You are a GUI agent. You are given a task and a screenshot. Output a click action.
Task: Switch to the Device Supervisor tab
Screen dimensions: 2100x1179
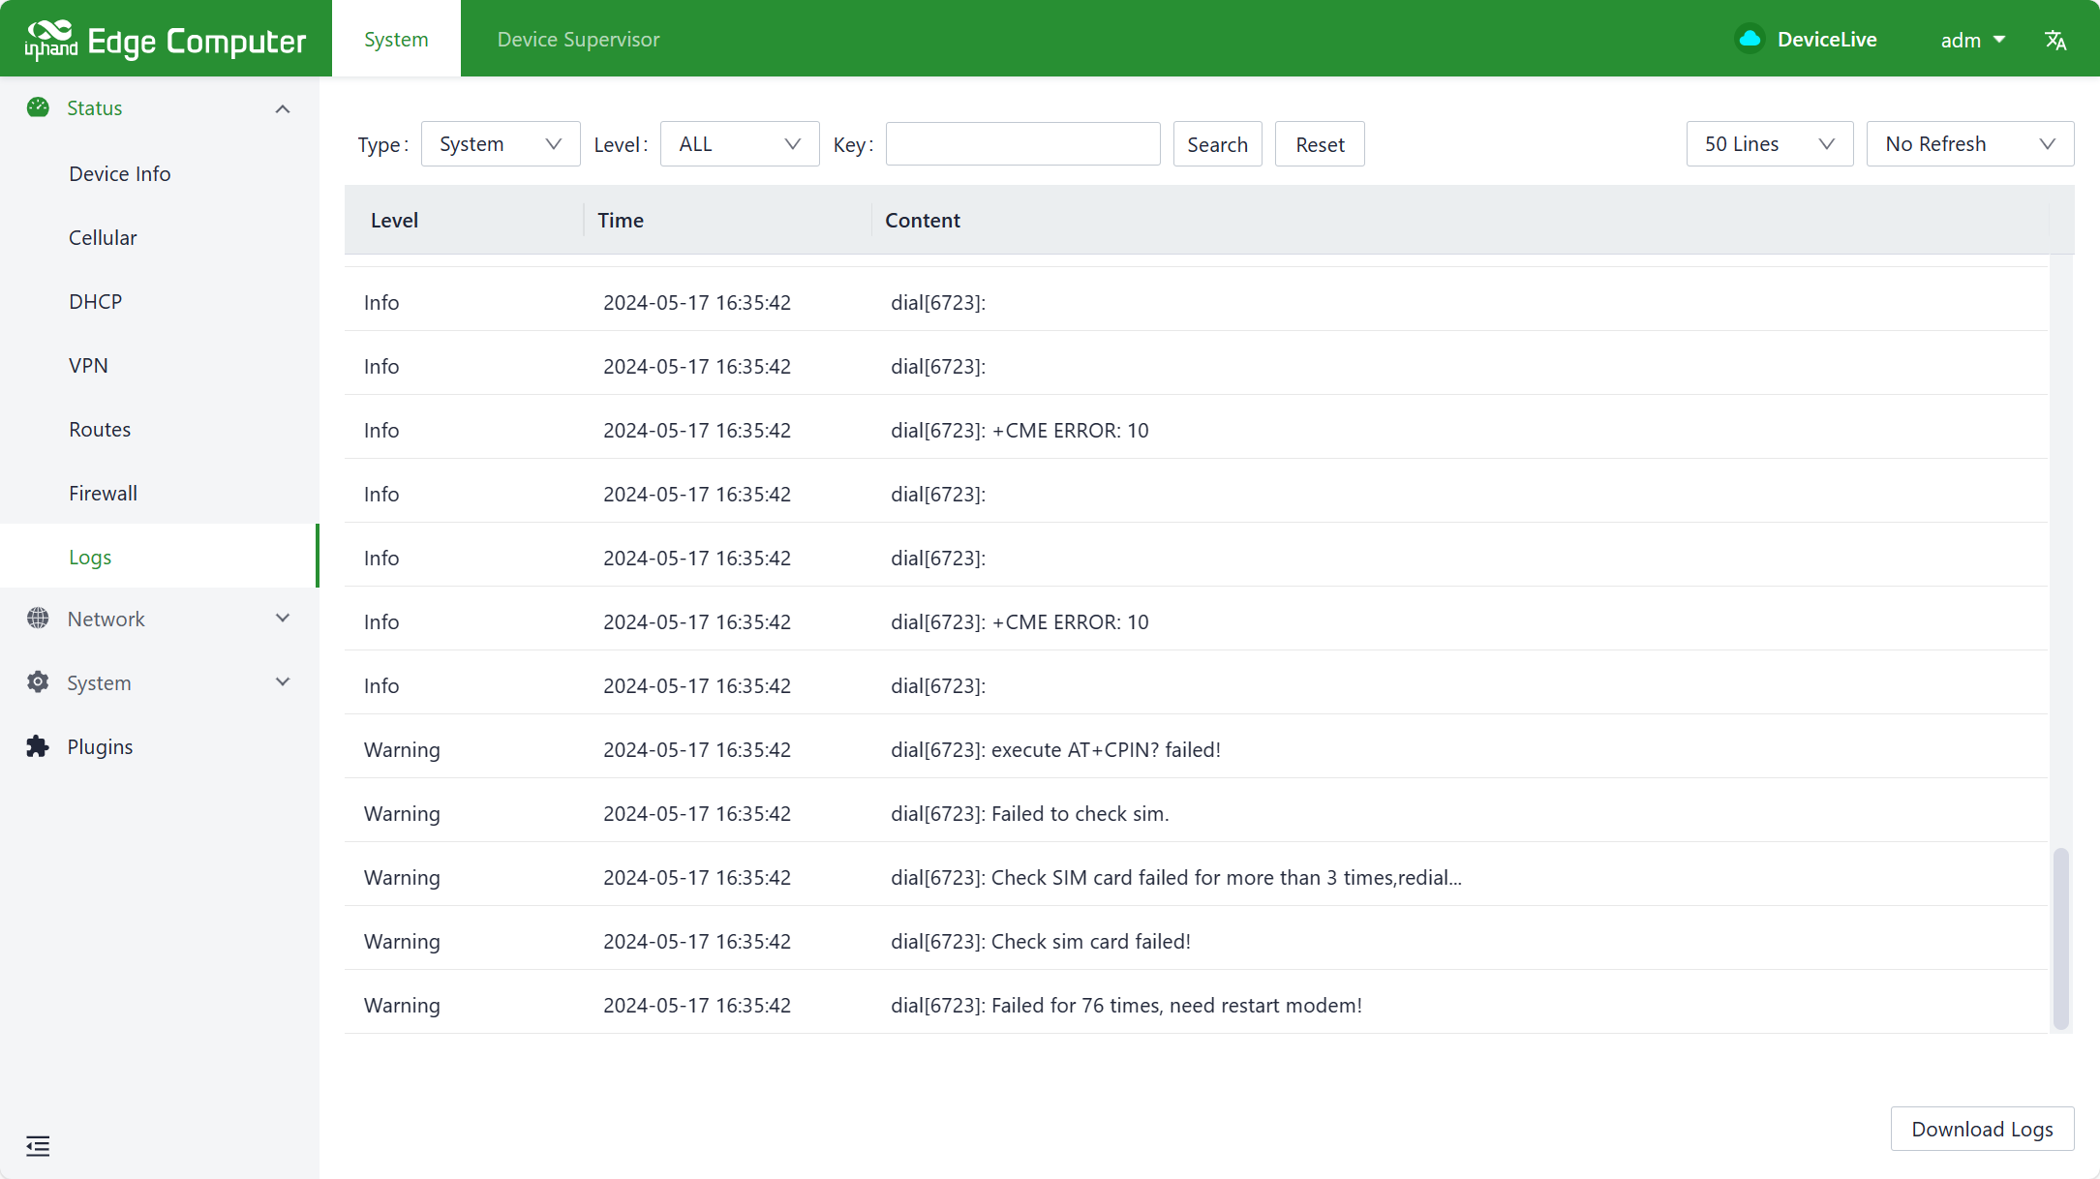pos(578,40)
